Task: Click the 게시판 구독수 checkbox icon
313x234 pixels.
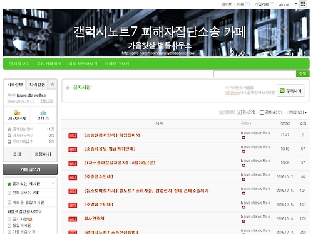Action: (x=9, y=136)
